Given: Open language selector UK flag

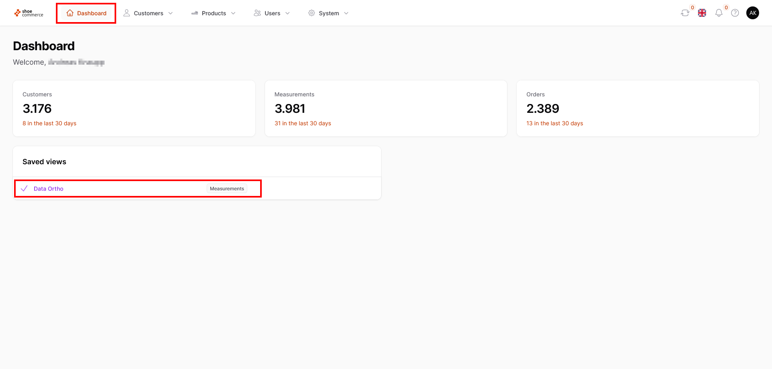Looking at the screenshot, I should (702, 13).
